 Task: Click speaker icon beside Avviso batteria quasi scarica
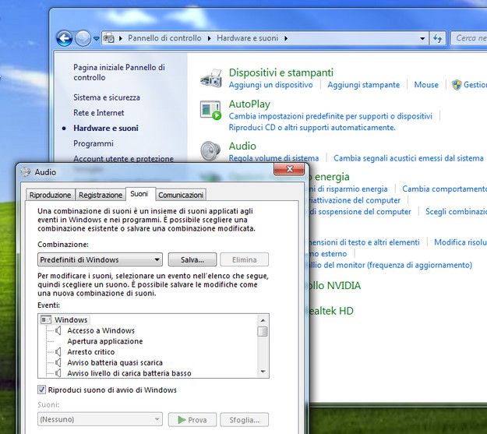click(58, 362)
